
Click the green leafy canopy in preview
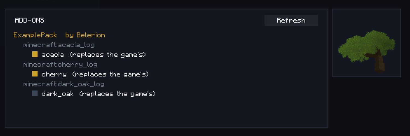coord(366,44)
